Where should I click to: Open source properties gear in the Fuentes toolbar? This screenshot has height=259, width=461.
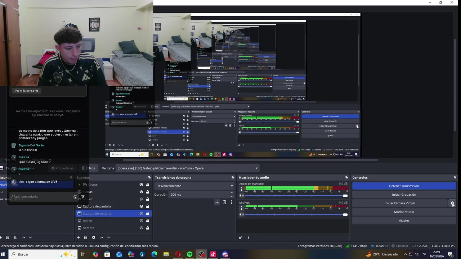94,237
